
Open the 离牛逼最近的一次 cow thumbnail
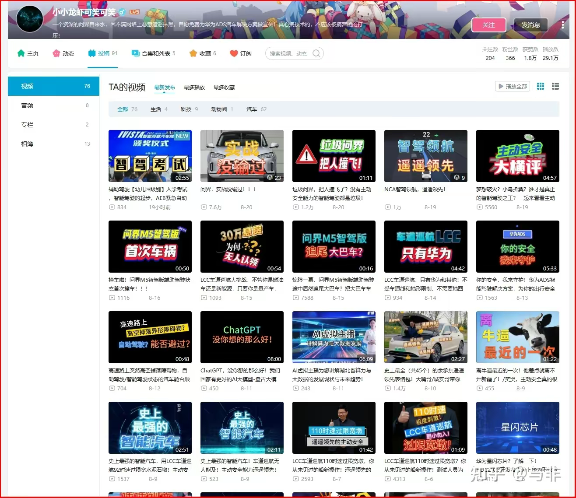(518, 337)
